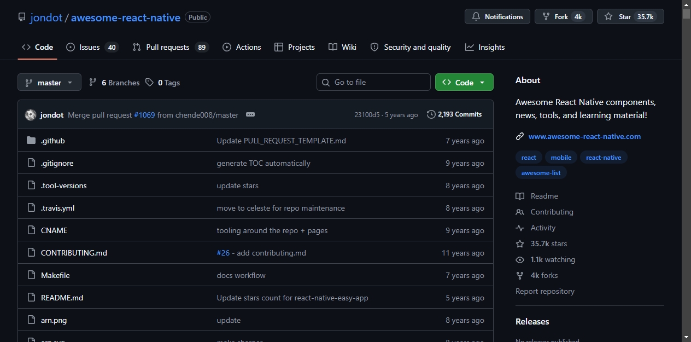Select the awesome-list topic tag
This screenshot has height=342, width=691.
pos(541,173)
